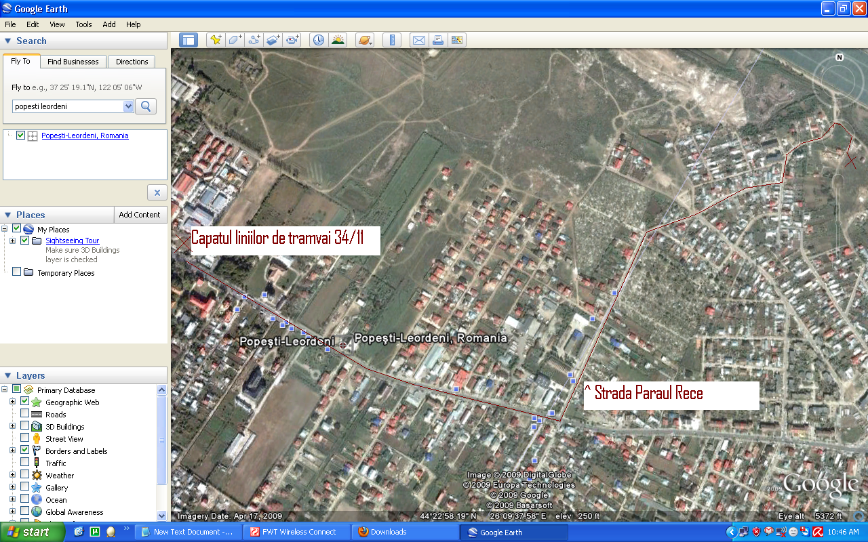Check the Temporary Places checkbox

(x=16, y=272)
